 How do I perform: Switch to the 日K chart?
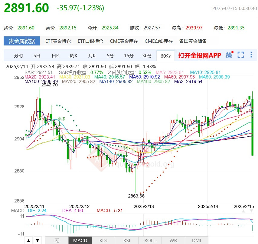pyautogui.click(x=55, y=56)
